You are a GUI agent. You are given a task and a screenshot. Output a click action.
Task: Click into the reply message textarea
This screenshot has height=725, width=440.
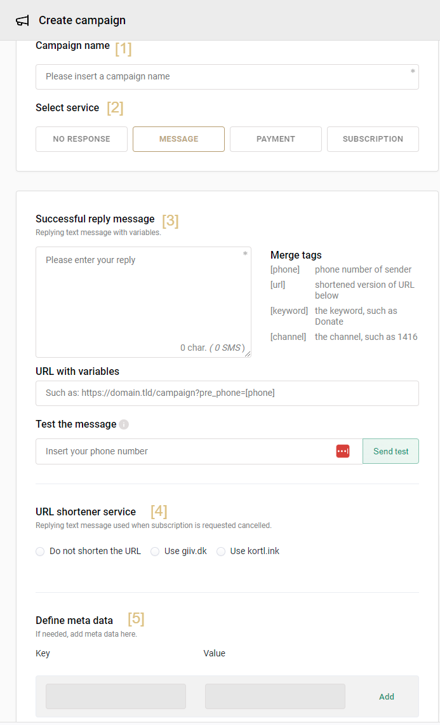pos(143,302)
